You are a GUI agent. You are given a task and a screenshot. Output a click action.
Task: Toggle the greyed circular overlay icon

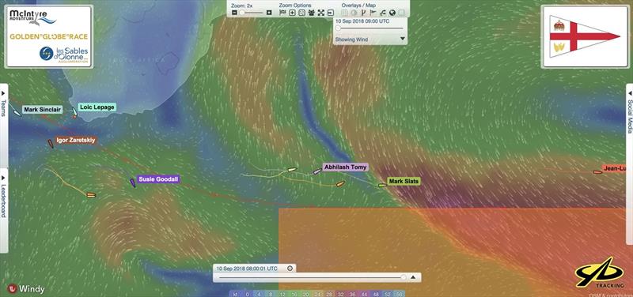pyautogui.click(x=354, y=13)
